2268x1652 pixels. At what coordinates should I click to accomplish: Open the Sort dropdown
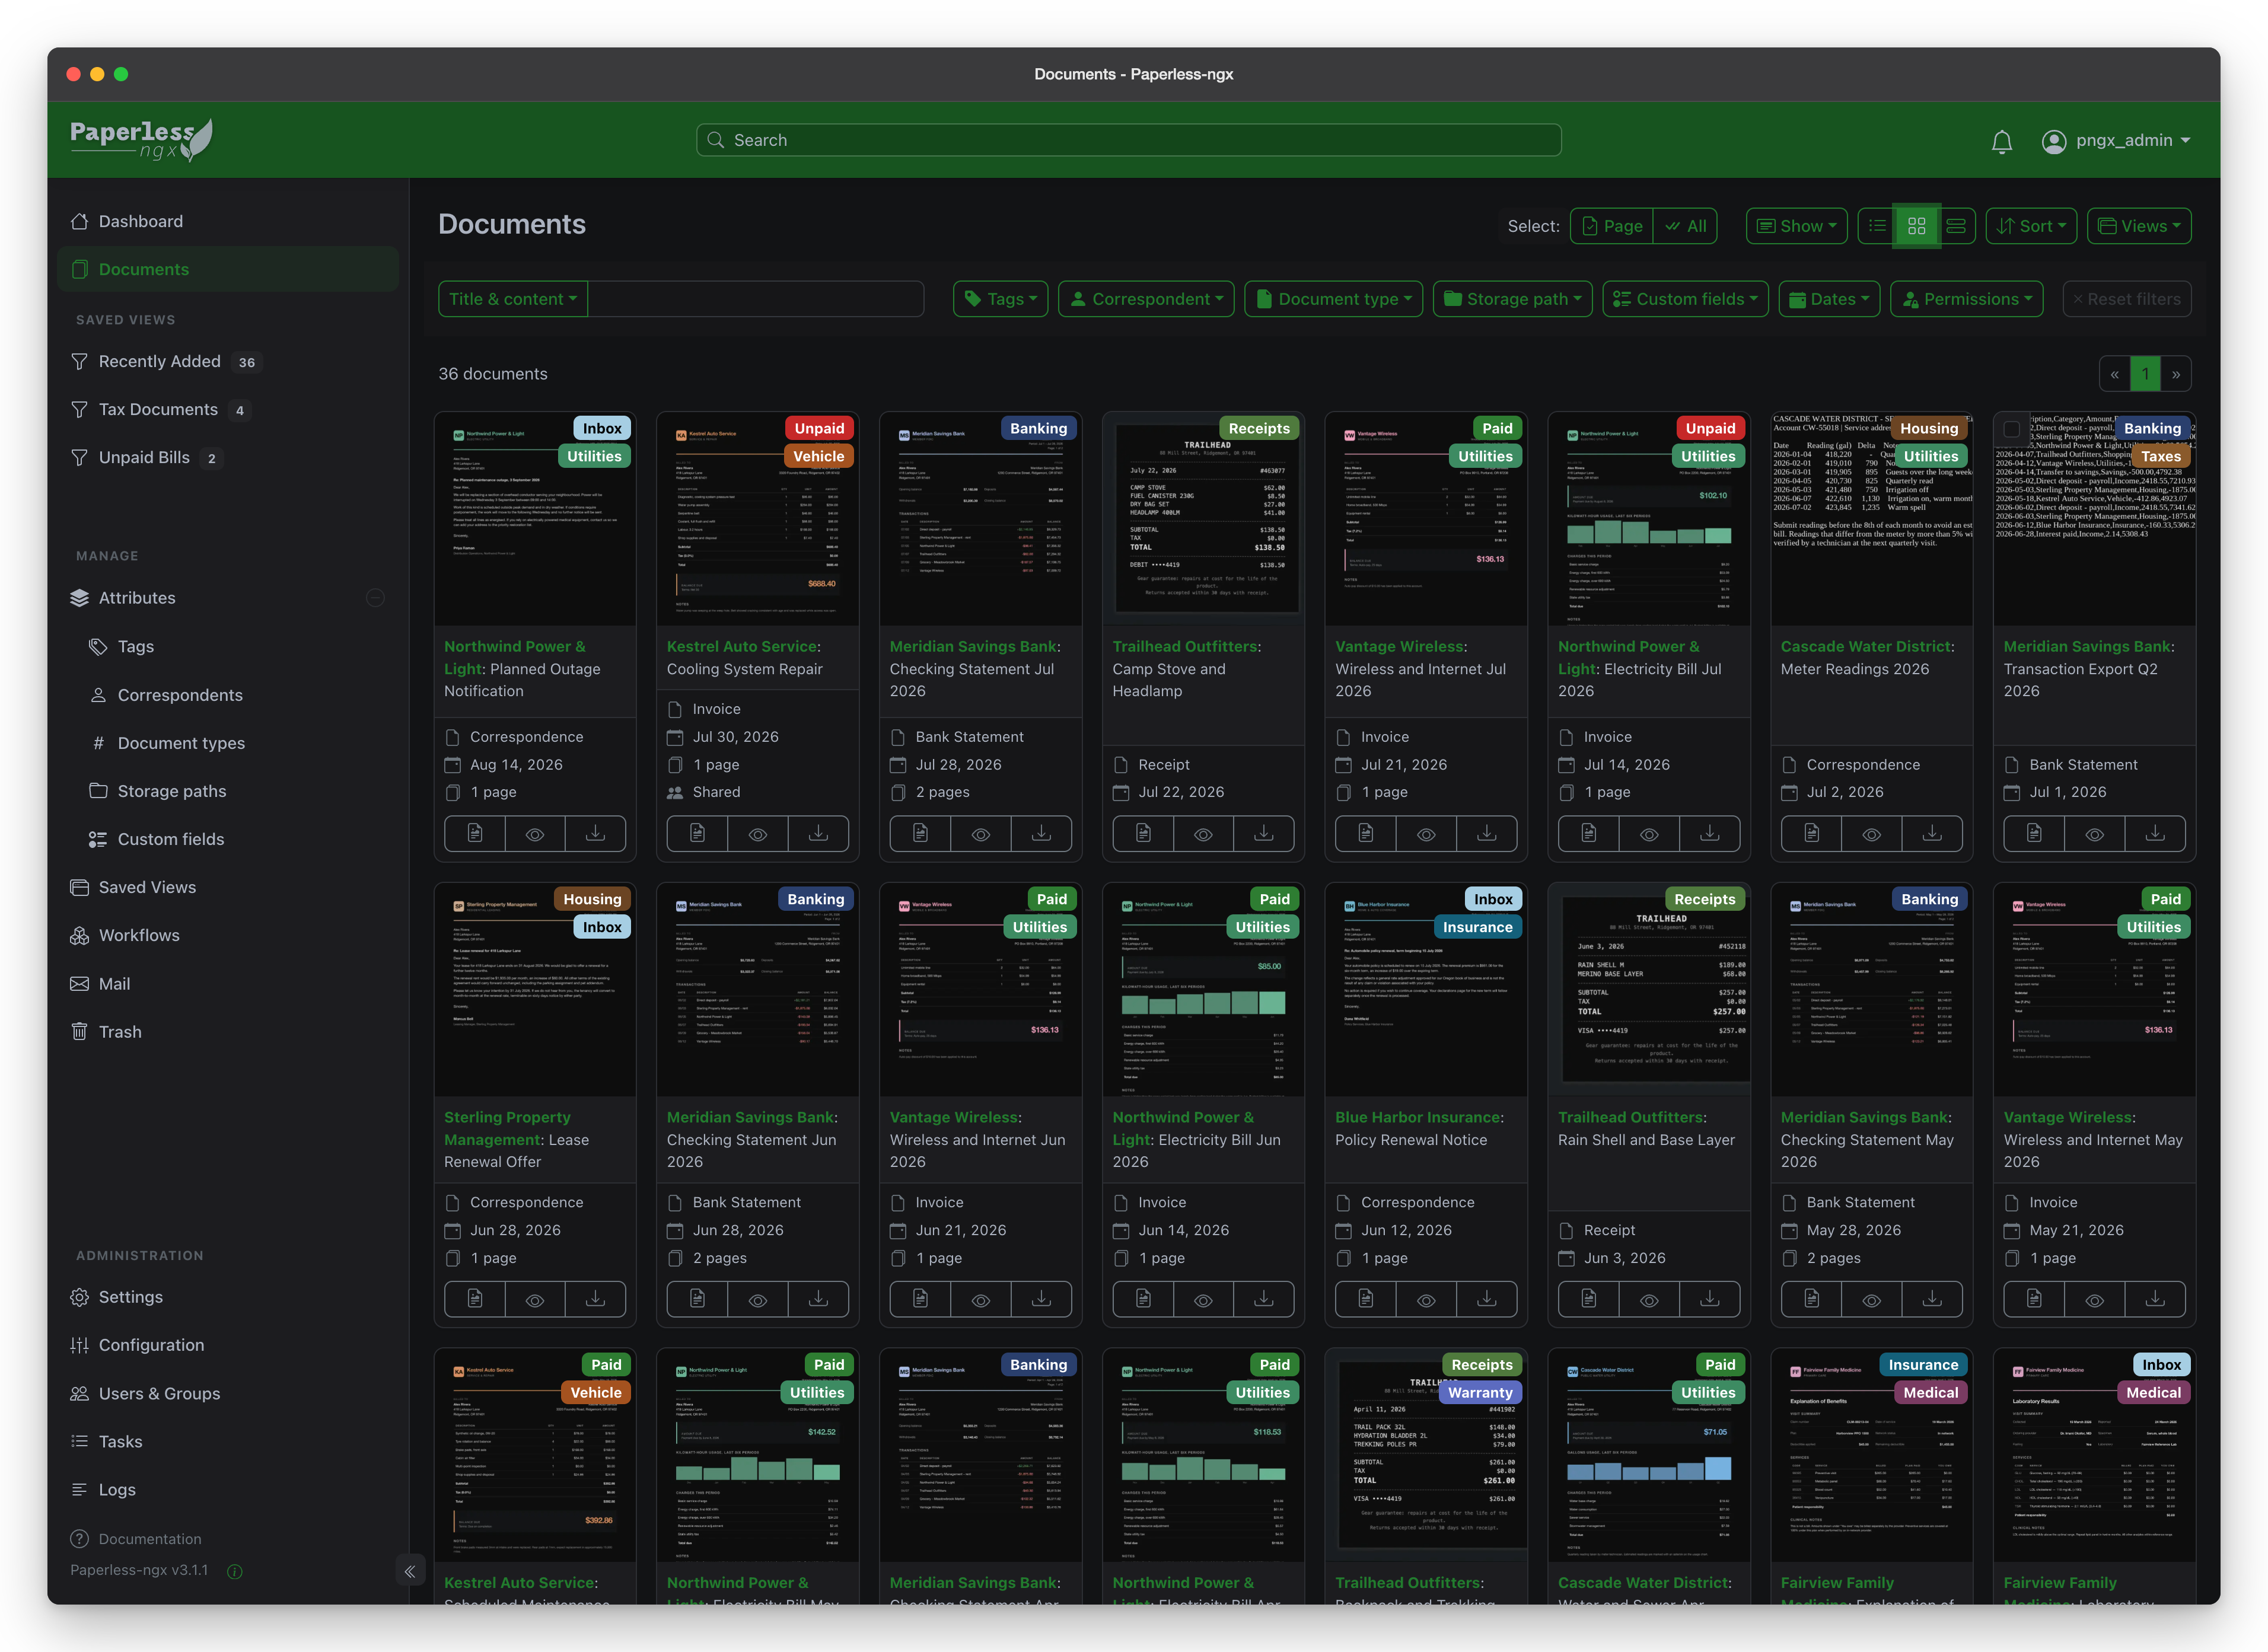[x=2031, y=226]
